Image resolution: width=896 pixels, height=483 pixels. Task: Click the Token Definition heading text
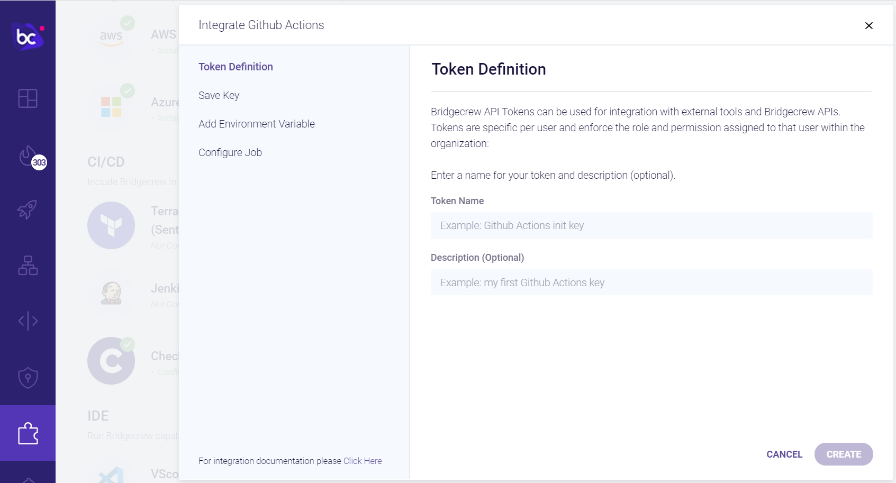pyautogui.click(x=488, y=69)
